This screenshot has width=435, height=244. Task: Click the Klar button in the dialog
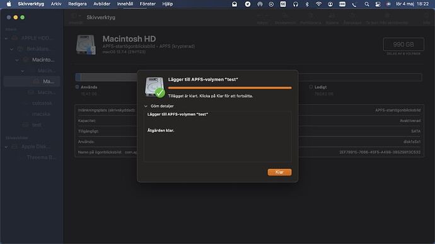279,172
